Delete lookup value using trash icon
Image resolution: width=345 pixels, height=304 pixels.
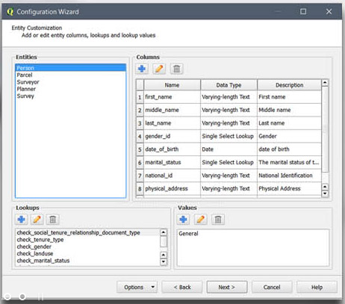pyautogui.click(x=218, y=220)
